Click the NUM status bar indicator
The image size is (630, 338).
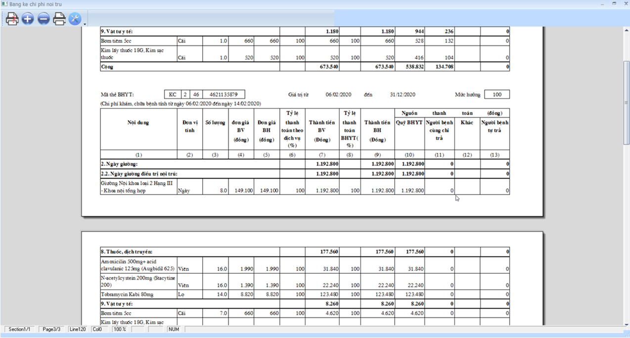pyautogui.click(x=174, y=329)
